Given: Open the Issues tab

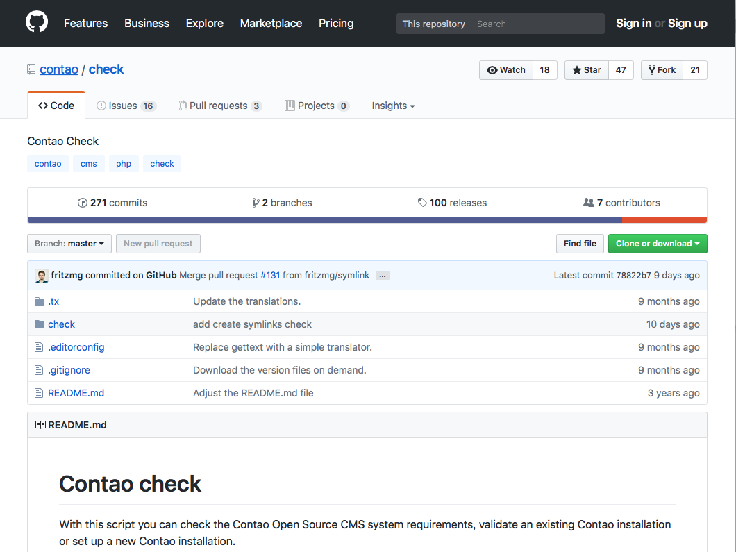Looking at the screenshot, I should click(126, 106).
